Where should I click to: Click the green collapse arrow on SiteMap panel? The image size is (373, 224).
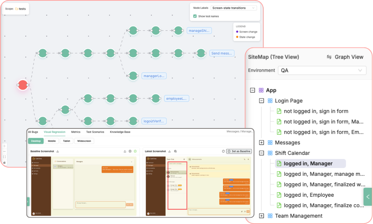click(368, 197)
